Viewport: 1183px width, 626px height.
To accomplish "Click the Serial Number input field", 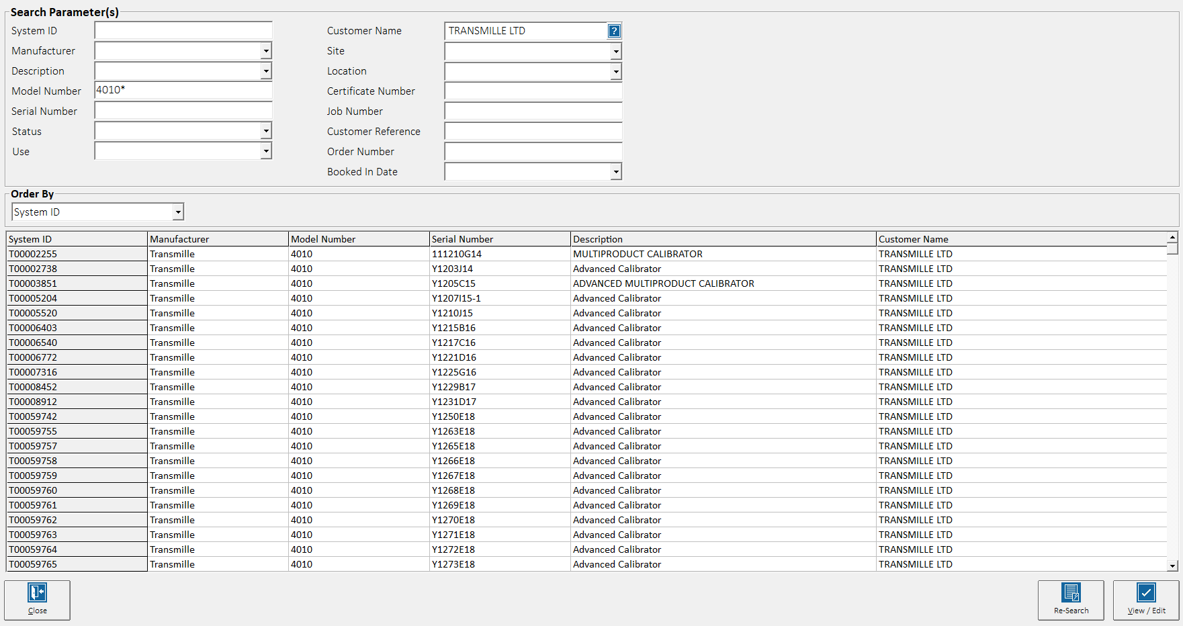I will pyautogui.click(x=183, y=111).
